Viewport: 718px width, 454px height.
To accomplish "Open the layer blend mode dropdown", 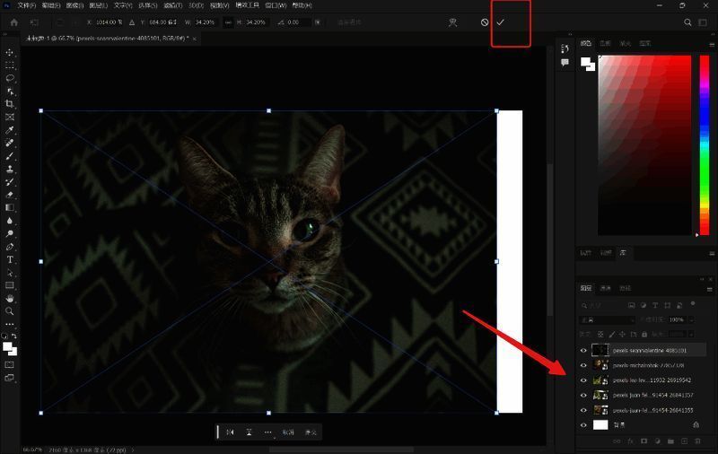I will pyautogui.click(x=607, y=319).
